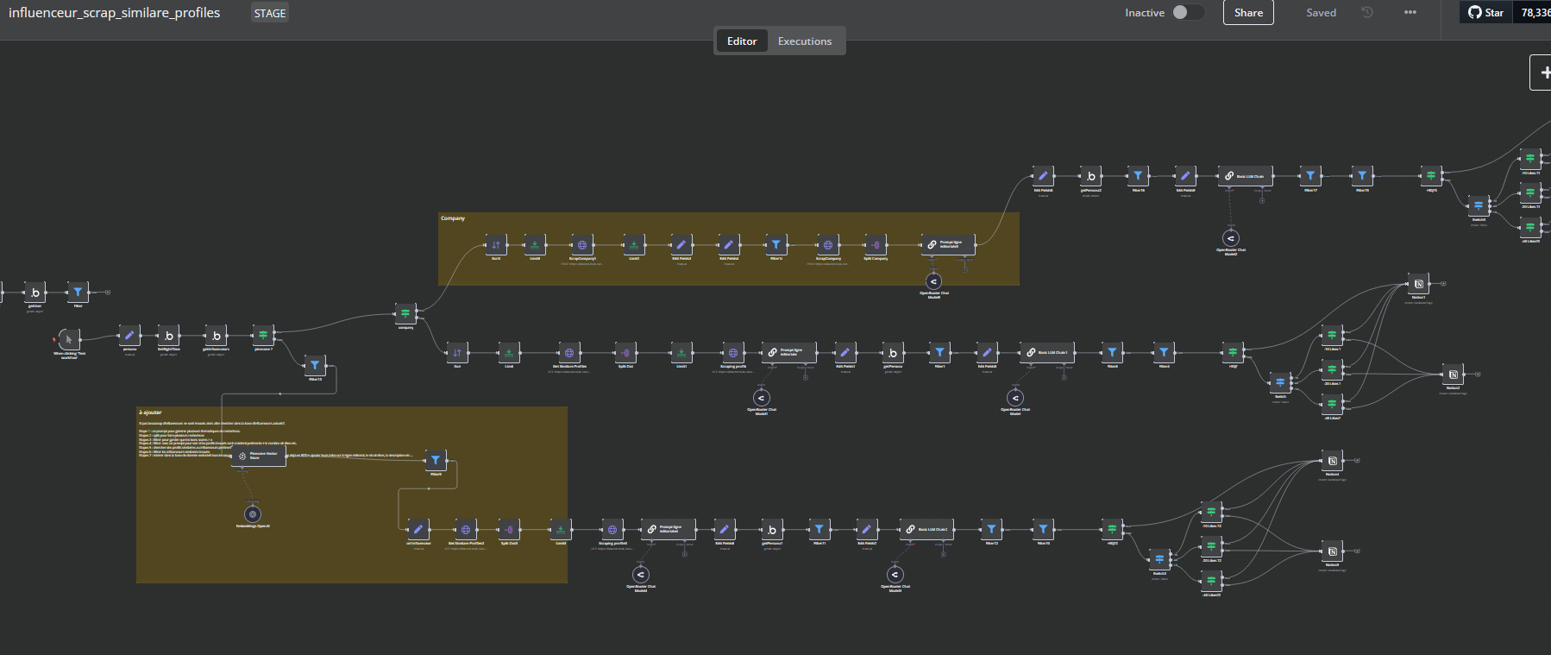Open the three-dots workflow options menu
This screenshot has height=655, width=1551.
1410,13
